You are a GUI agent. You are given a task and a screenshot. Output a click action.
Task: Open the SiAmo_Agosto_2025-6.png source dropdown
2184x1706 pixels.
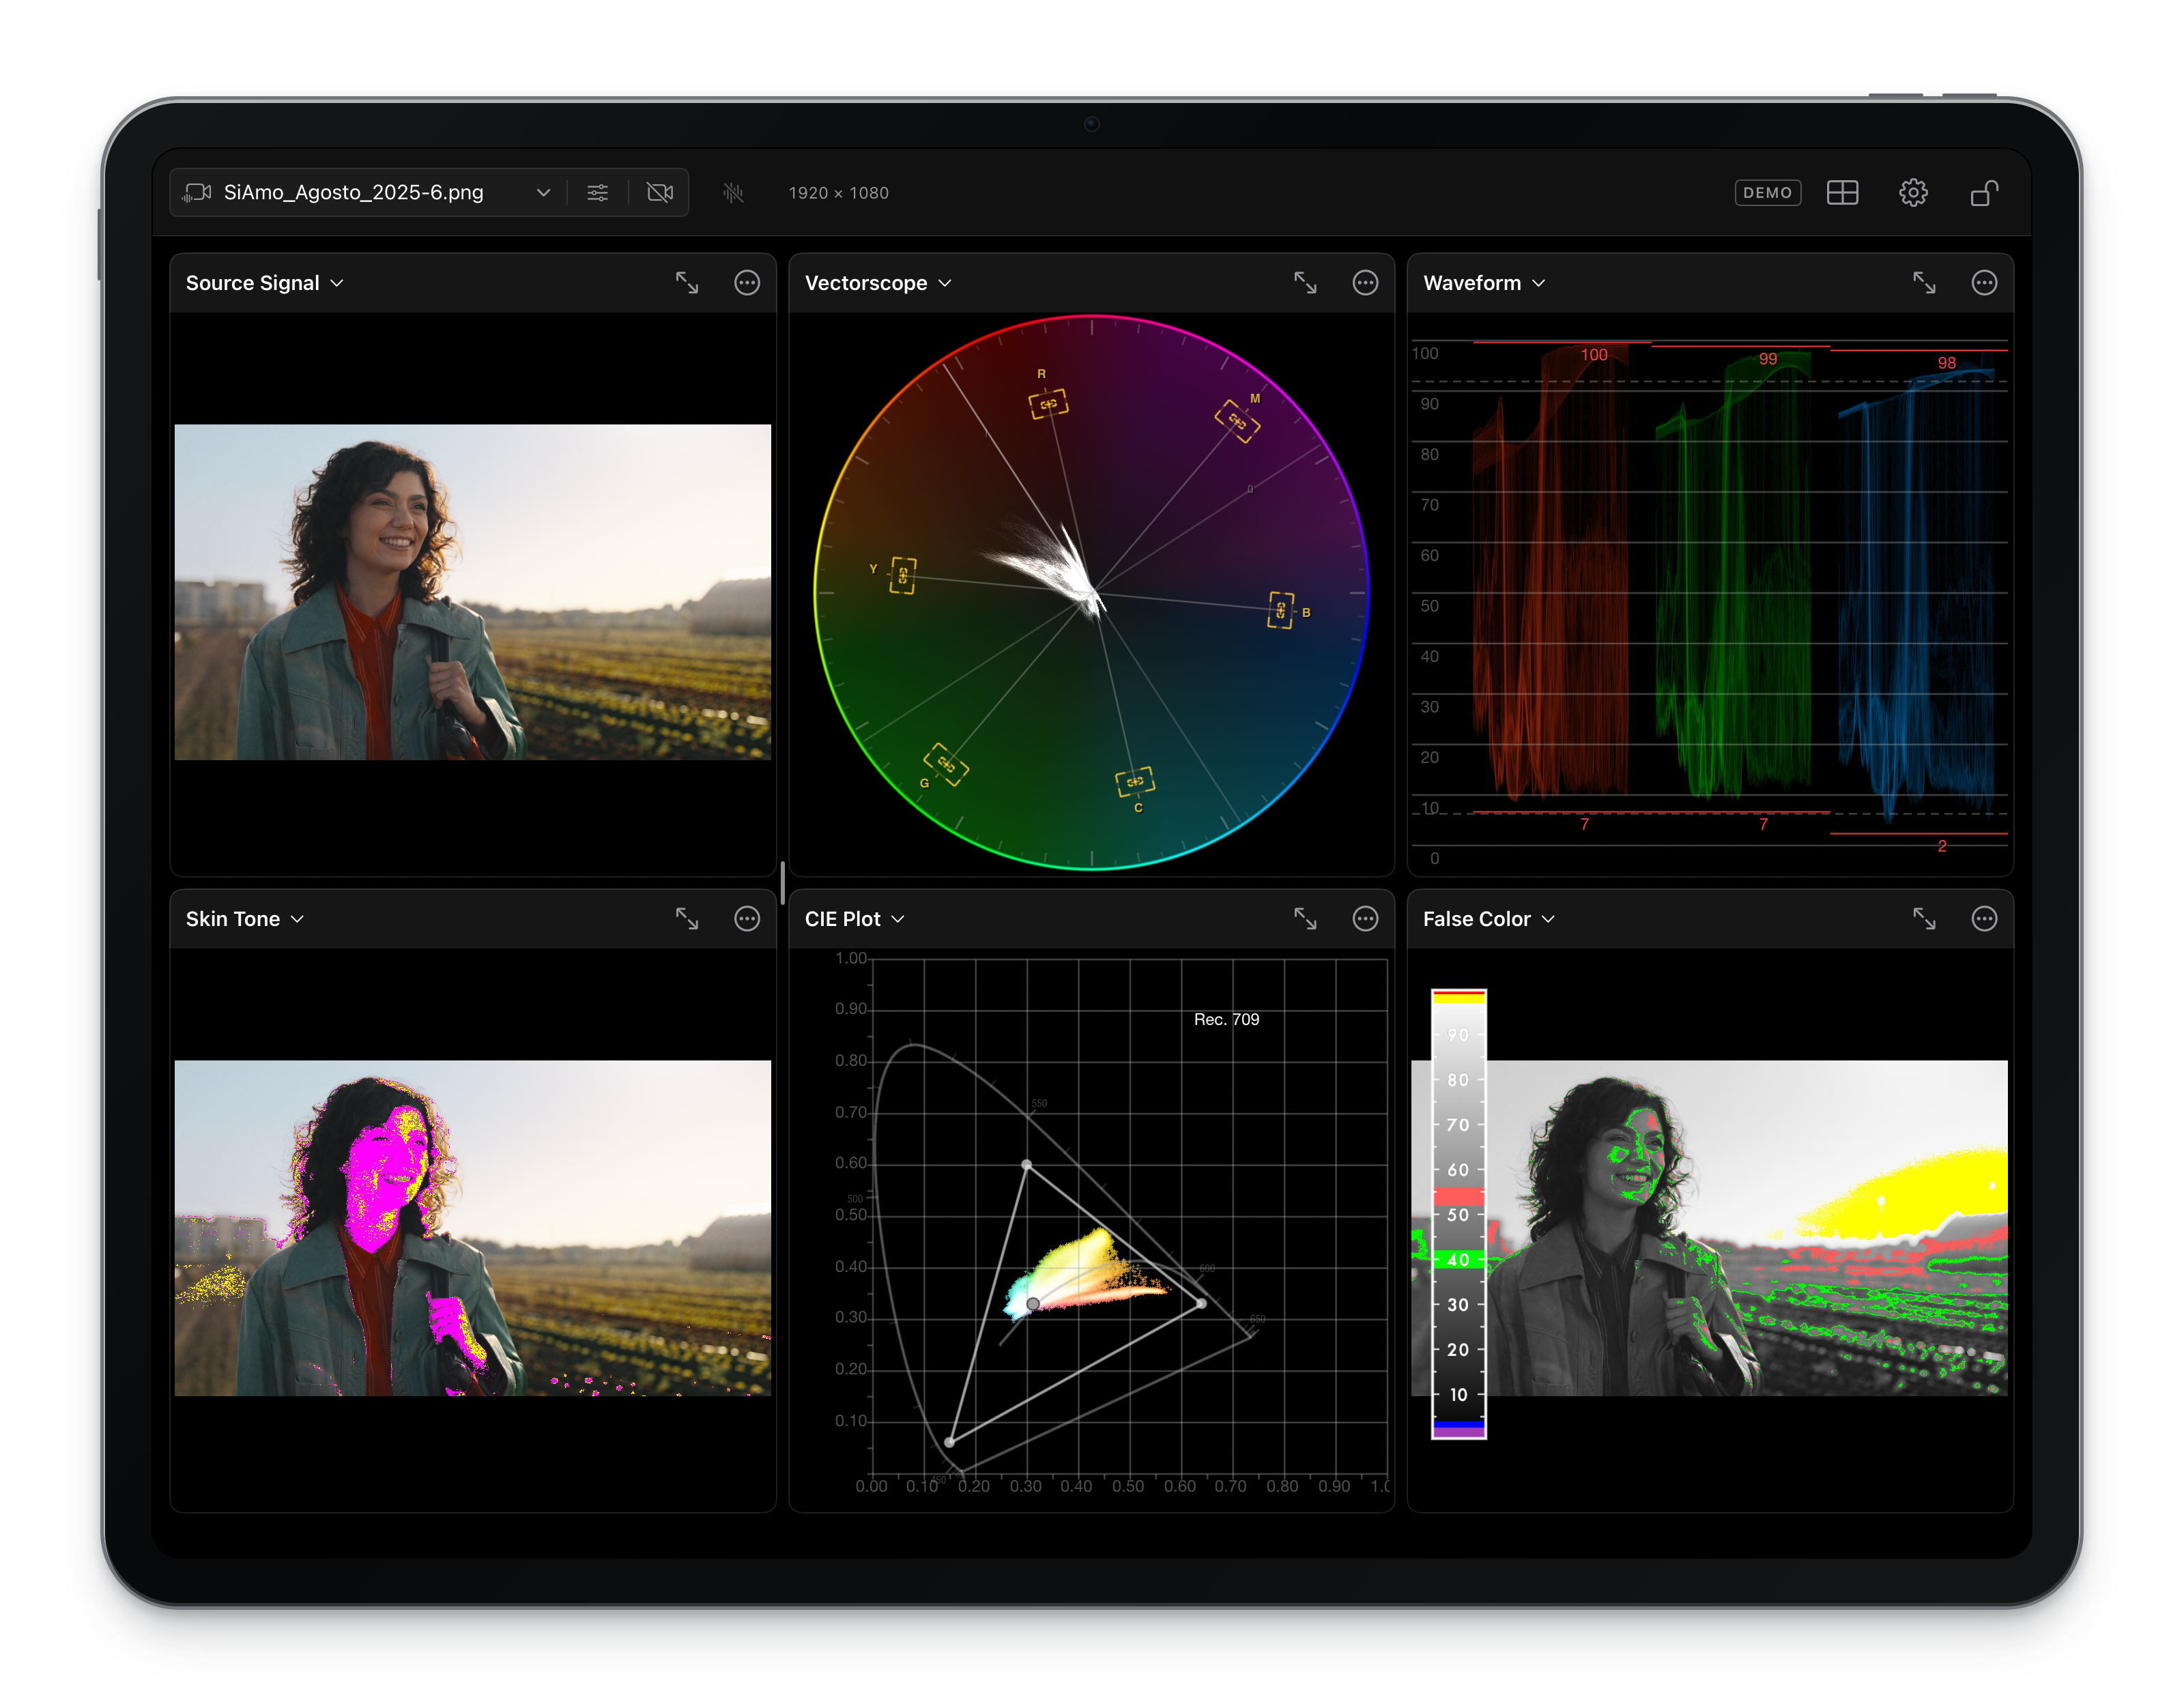click(x=366, y=192)
